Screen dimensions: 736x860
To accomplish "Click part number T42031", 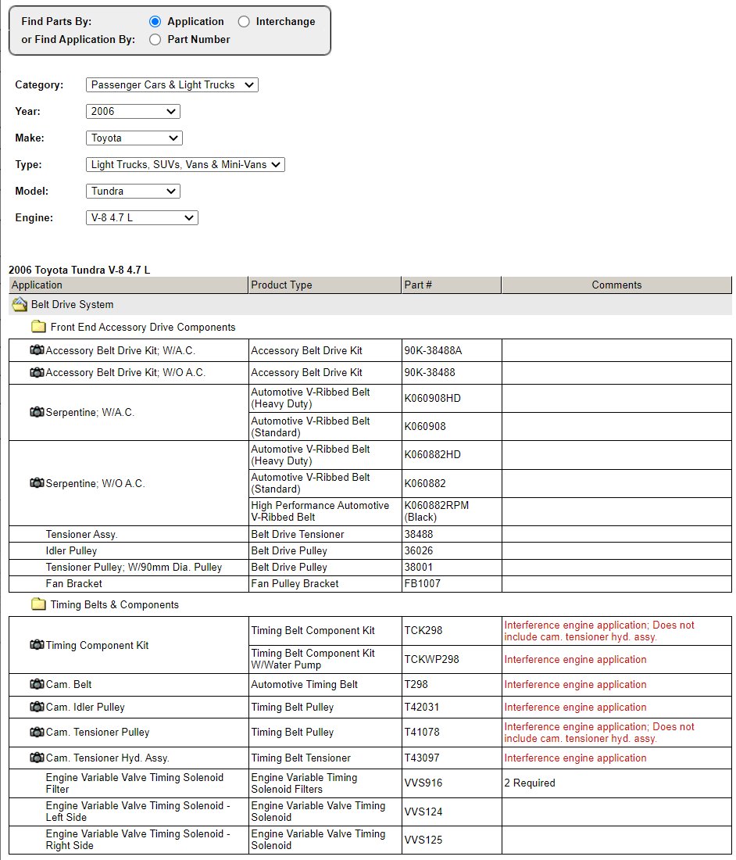I will (x=421, y=707).
